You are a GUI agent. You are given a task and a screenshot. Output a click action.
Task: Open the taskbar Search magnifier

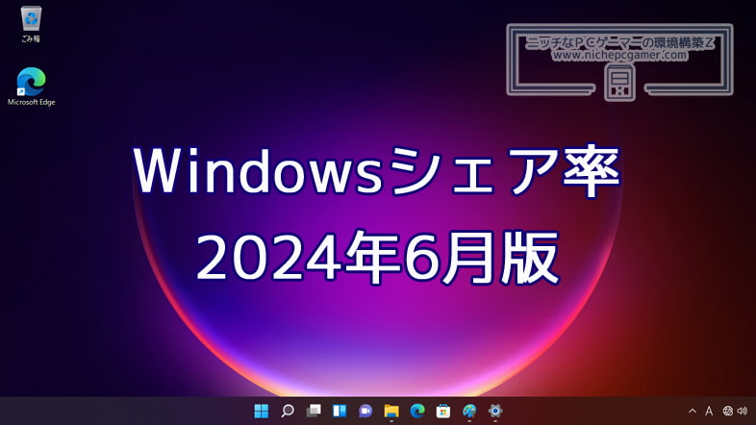click(288, 411)
